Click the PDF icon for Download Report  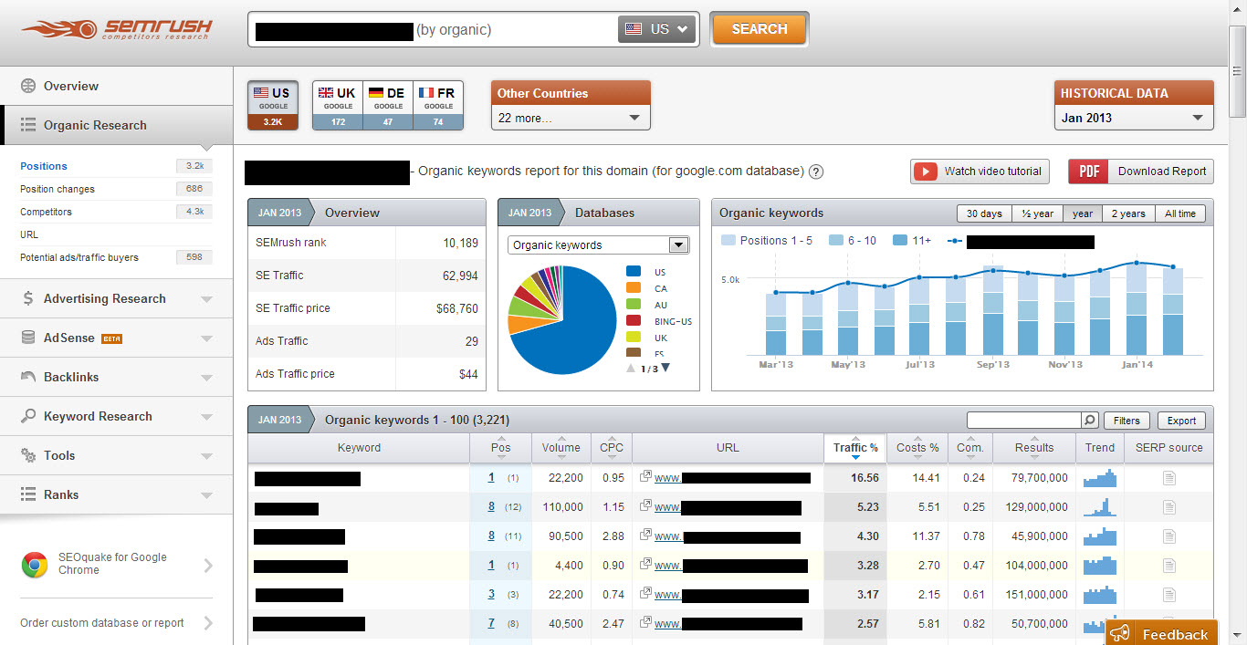(x=1088, y=172)
